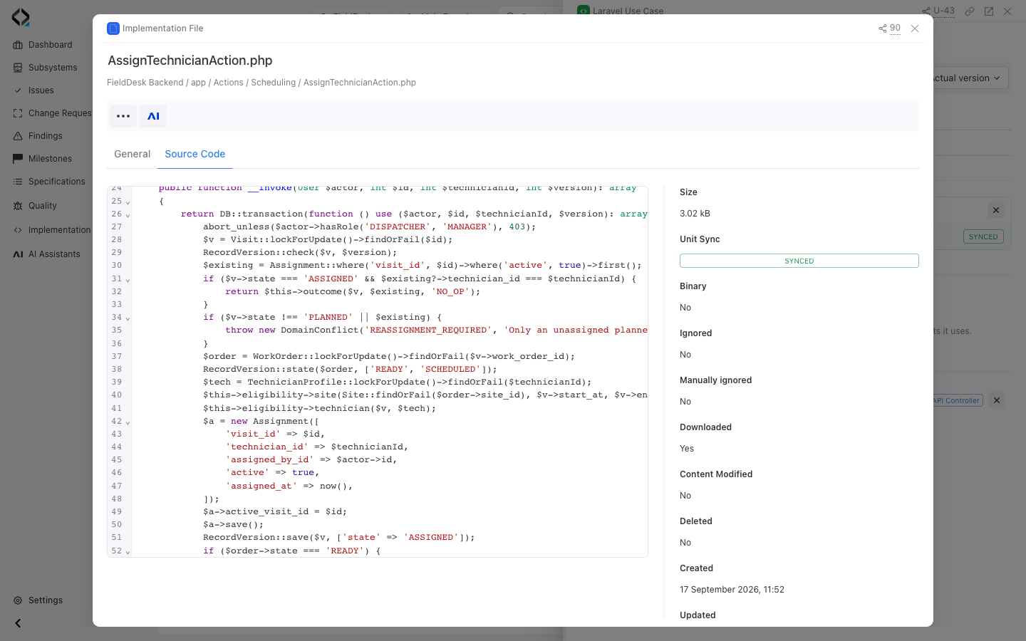Collapse the if block at line 34
Image resolution: width=1026 pixels, height=641 pixels.
128,318
